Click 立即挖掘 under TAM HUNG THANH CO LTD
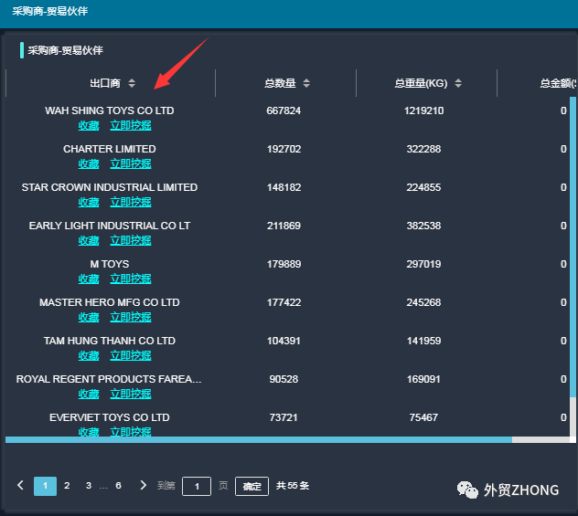 point(131,355)
